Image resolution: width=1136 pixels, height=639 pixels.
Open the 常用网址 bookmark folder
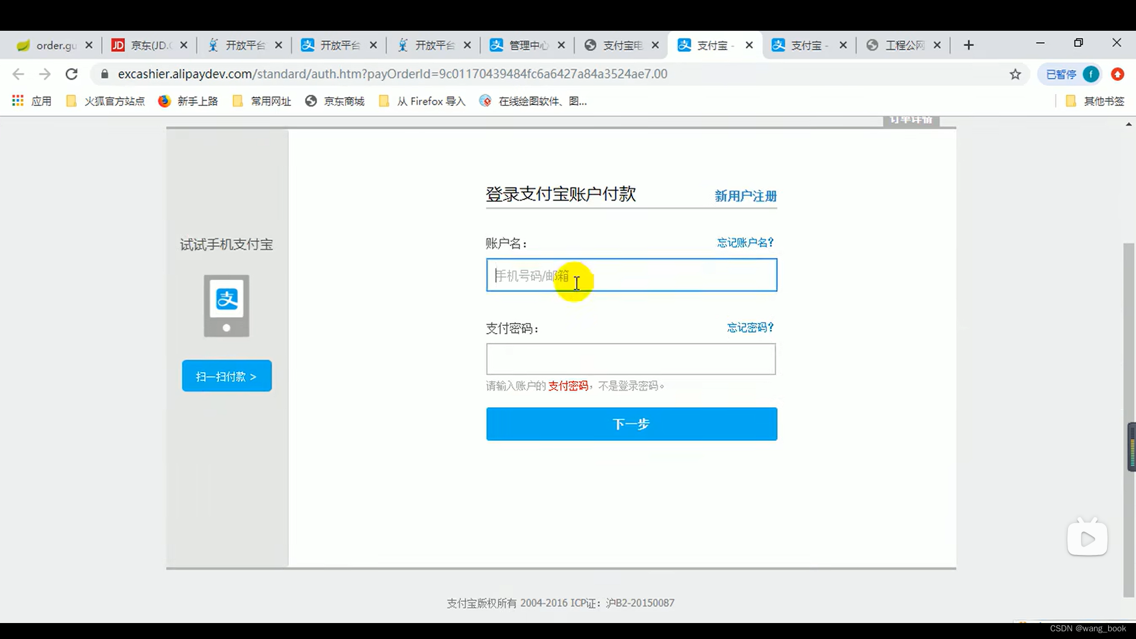tap(262, 101)
